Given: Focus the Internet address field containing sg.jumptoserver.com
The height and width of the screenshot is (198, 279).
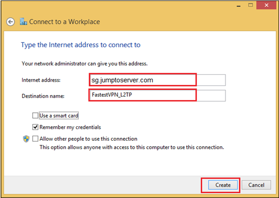Looking at the screenshot, I should click(158, 80).
